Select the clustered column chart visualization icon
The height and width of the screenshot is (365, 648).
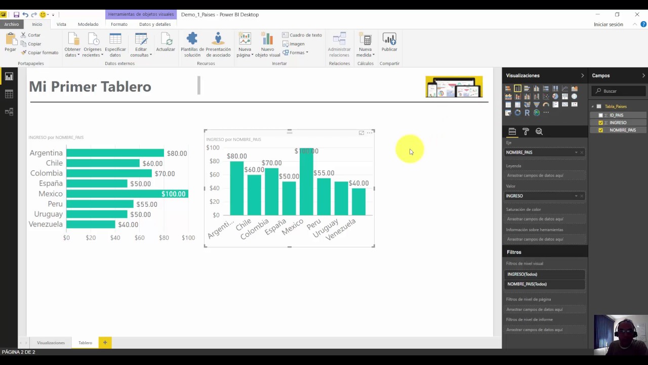click(x=537, y=89)
